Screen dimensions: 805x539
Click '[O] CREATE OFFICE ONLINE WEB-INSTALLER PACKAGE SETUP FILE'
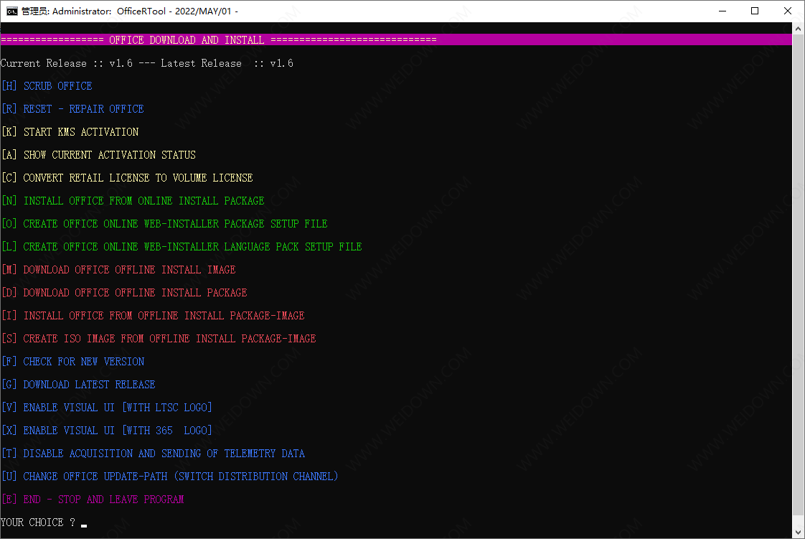pos(165,224)
